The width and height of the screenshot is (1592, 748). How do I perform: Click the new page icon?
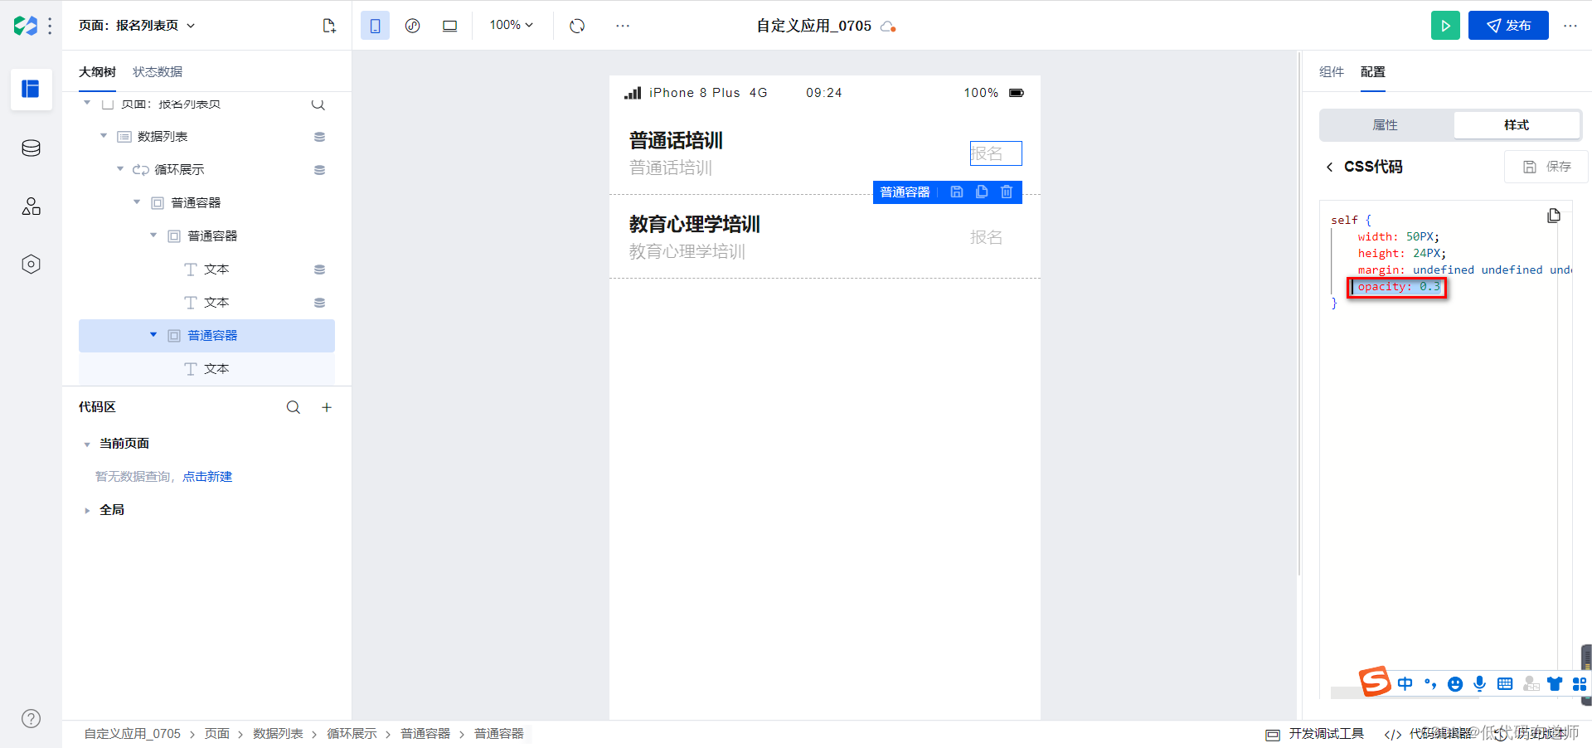tap(329, 26)
